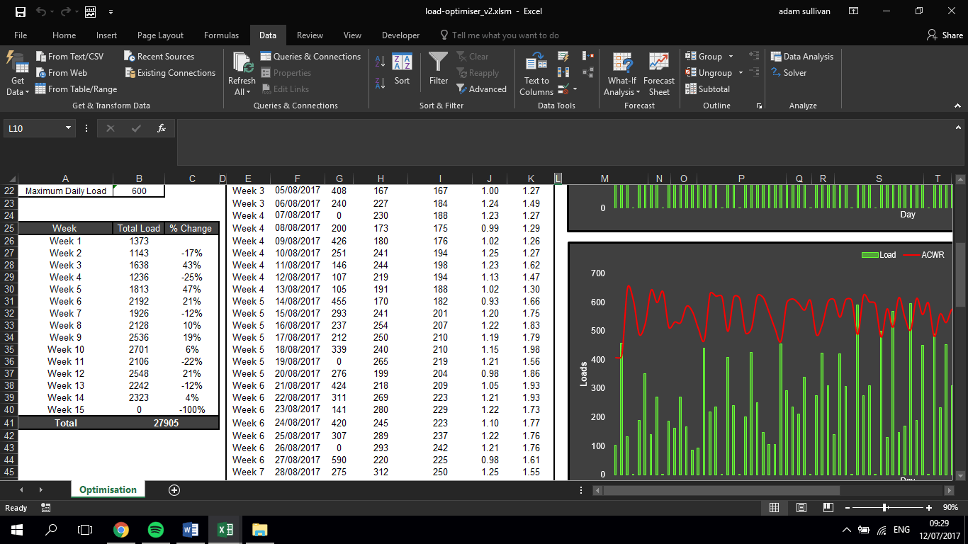
Task: Switch to the Formulas ribbon tab
Action: tap(221, 35)
